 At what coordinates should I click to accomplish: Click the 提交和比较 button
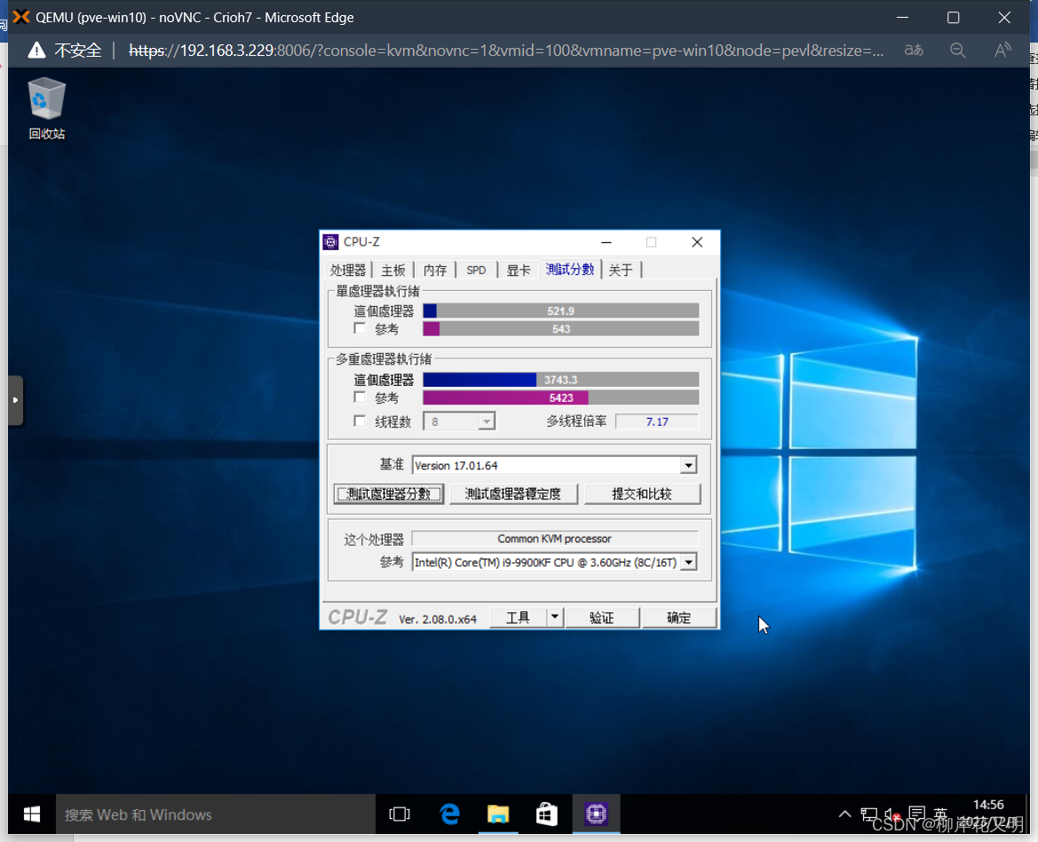(x=642, y=494)
